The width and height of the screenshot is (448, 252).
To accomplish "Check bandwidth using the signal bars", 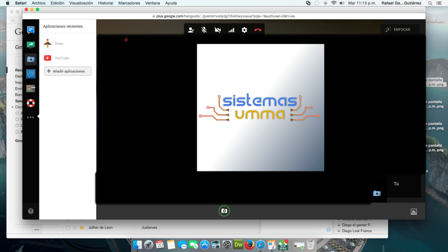I will coord(231,30).
